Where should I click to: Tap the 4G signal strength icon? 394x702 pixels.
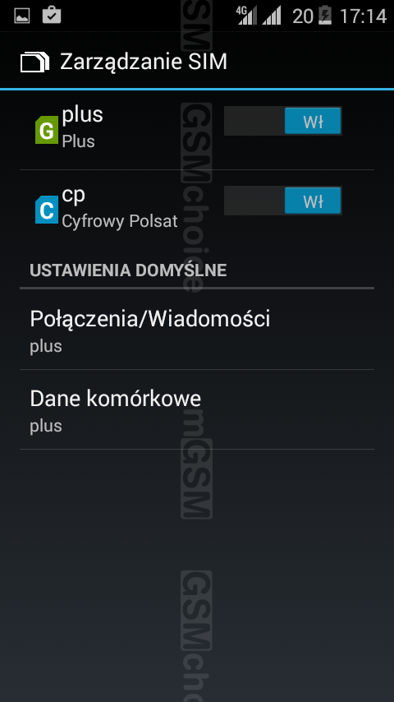[x=246, y=16]
